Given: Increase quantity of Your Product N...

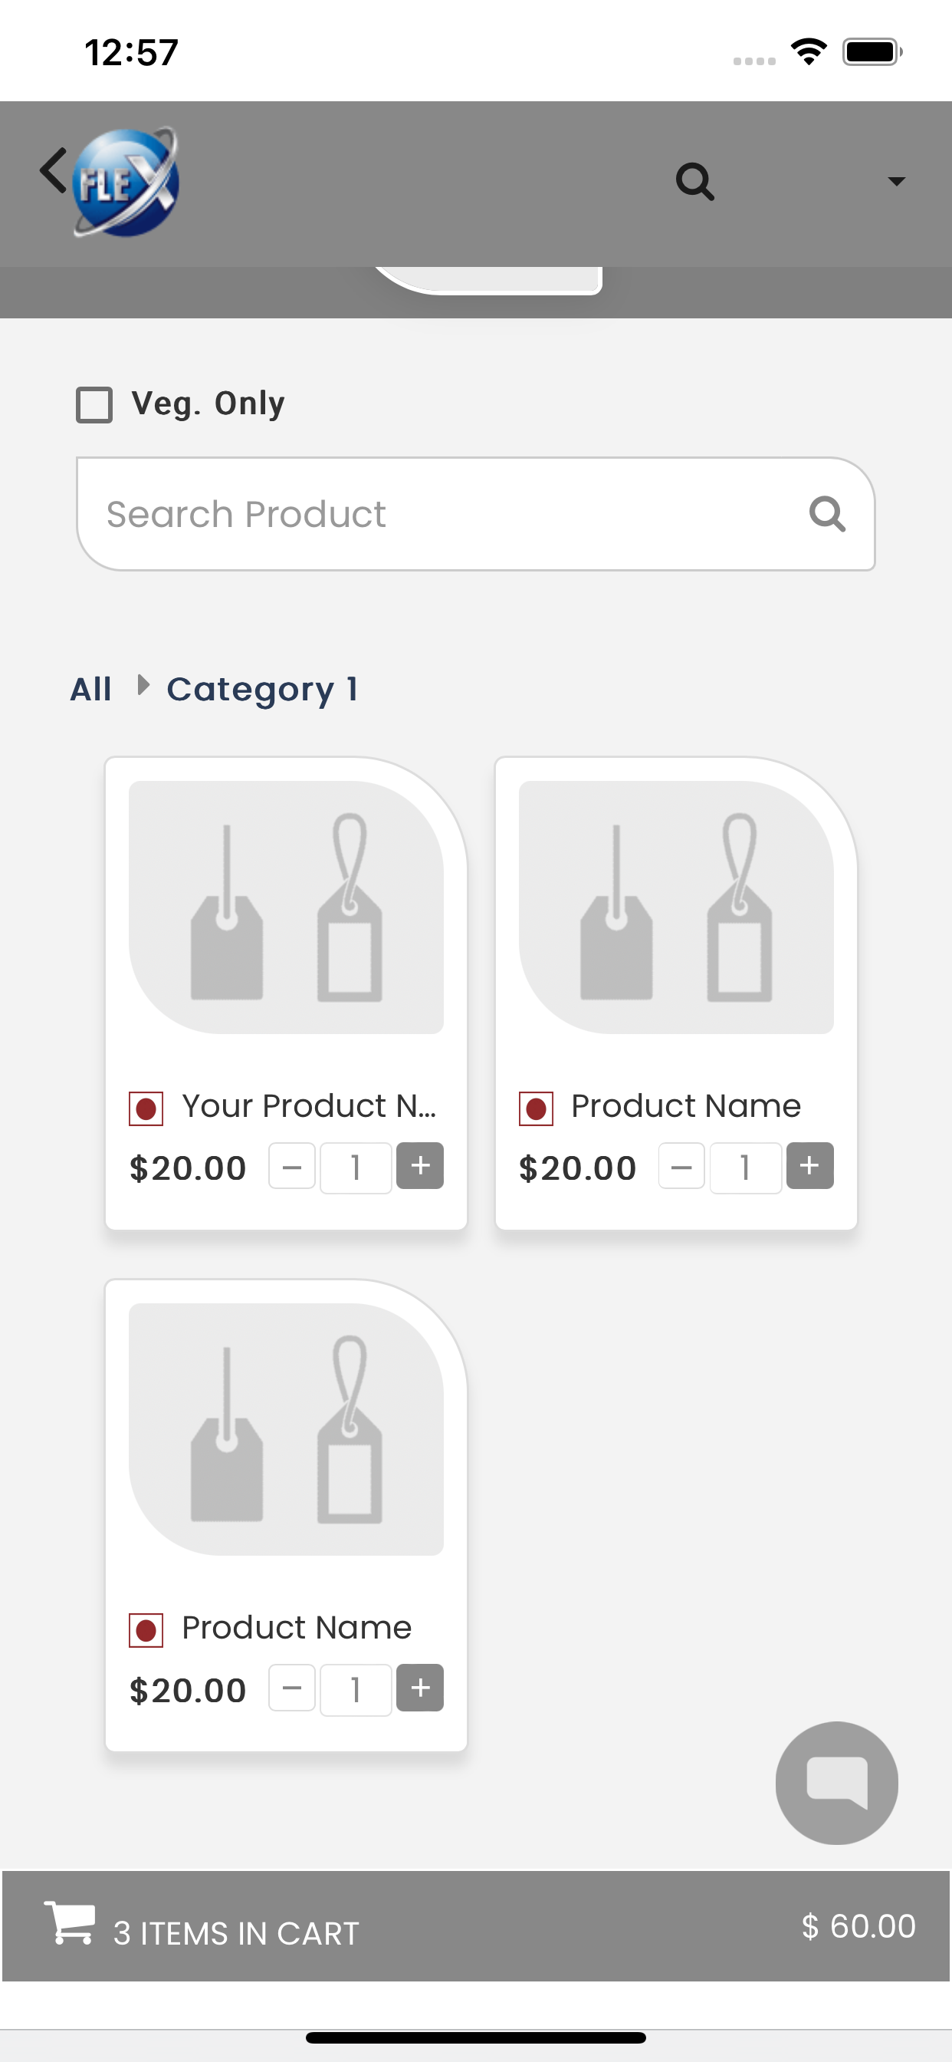Looking at the screenshot, I should tap(420, 1166).
